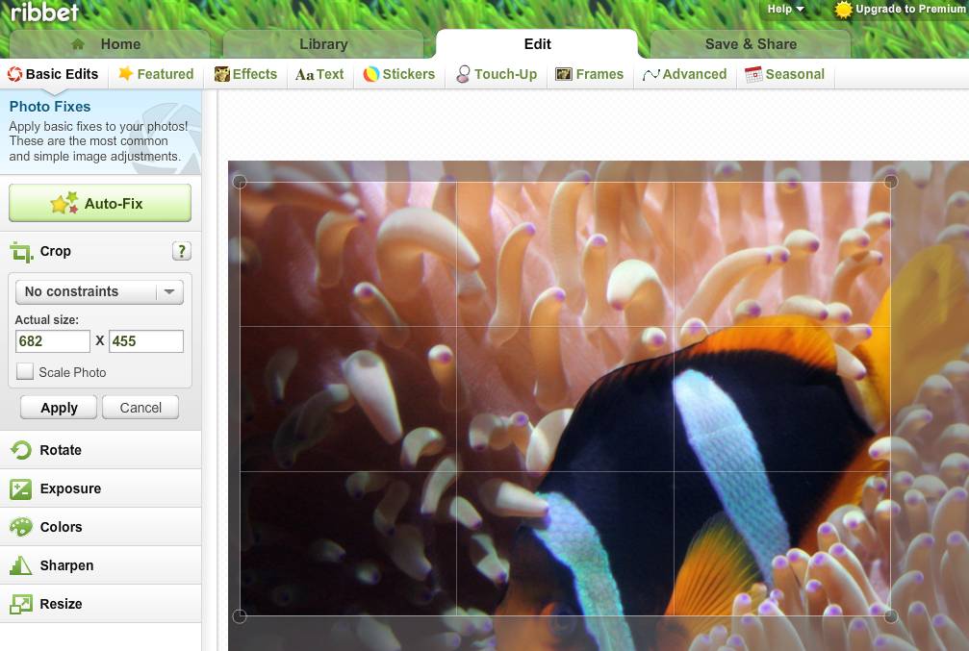This screenshot has width=969, height=651.
Task: Click the Basic Edits lifesaver icon
Action: pyautogui.click(x=14, y=74)
